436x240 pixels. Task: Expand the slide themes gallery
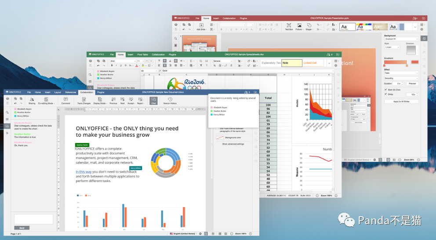coord(415,27)
